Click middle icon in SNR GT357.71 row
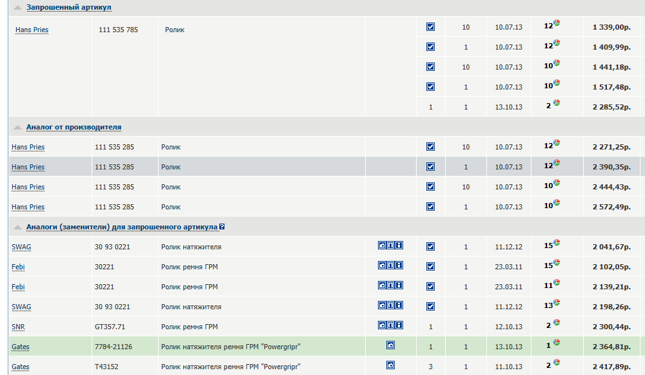Image resolution: width=645 pixels, height=375 pixels. (390, 325)
